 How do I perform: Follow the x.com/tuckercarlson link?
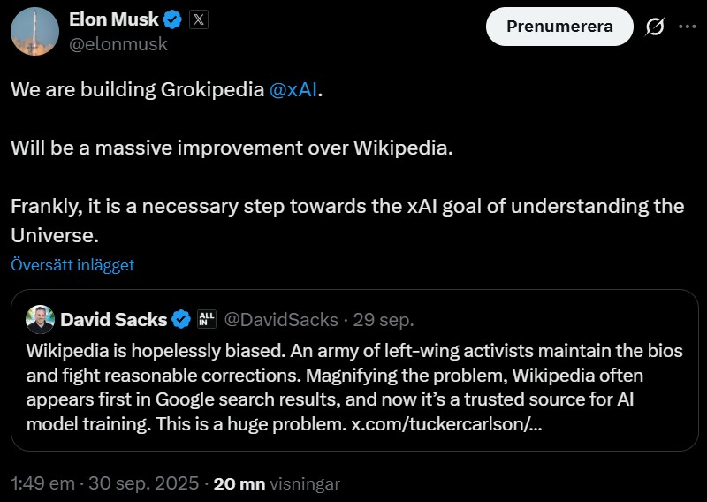445,423
